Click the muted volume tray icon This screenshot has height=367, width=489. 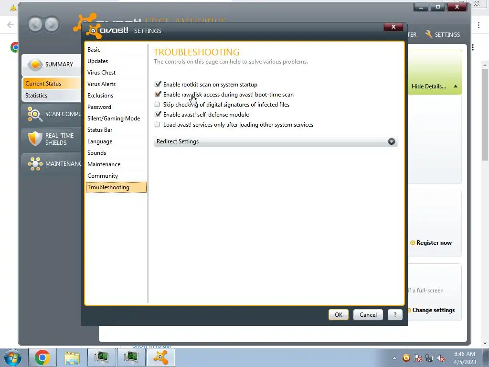441,358
